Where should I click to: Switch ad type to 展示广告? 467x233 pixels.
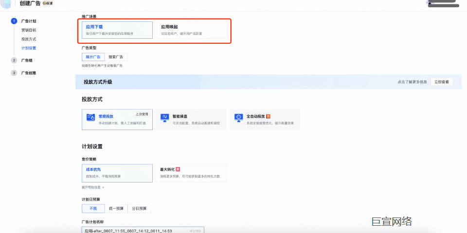(x=93, y=57)
